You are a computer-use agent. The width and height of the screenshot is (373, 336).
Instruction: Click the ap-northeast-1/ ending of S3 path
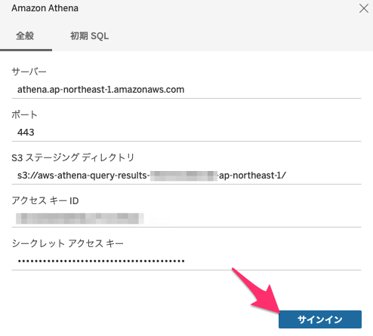coord(252,176)
